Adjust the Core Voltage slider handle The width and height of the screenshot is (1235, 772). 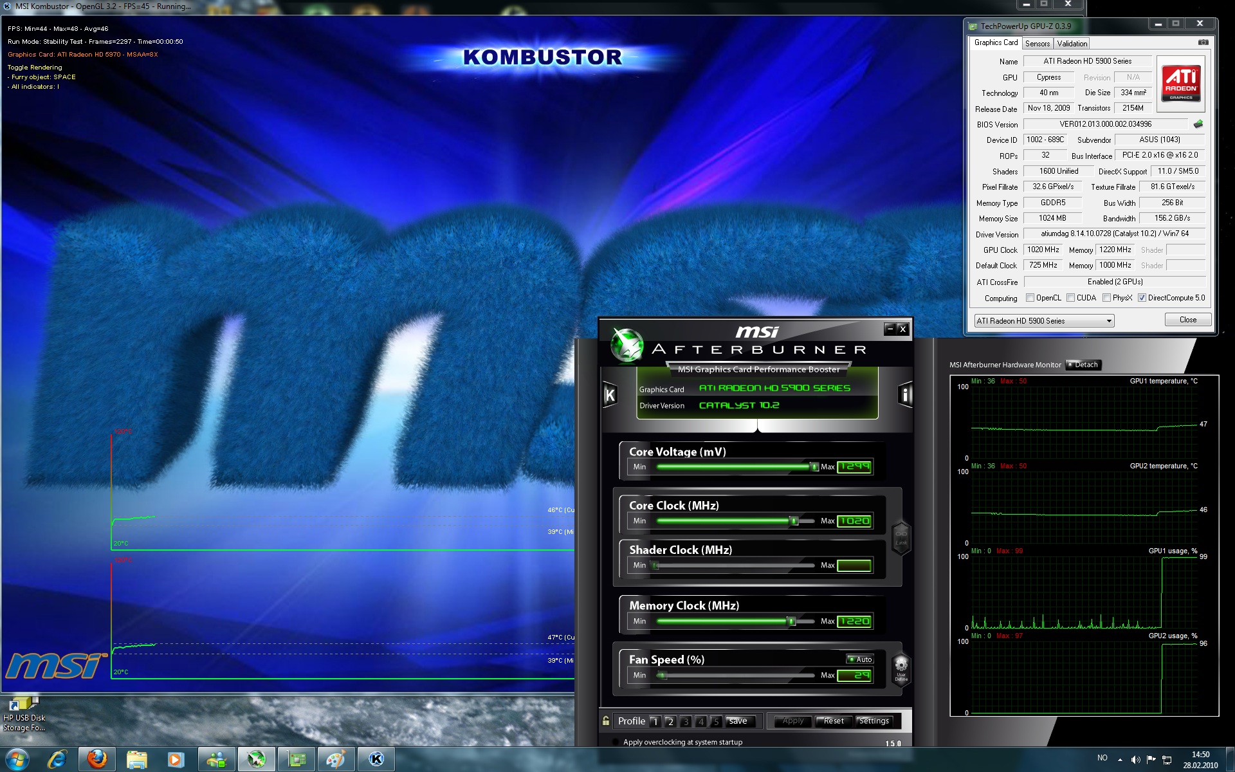(814, 467)
